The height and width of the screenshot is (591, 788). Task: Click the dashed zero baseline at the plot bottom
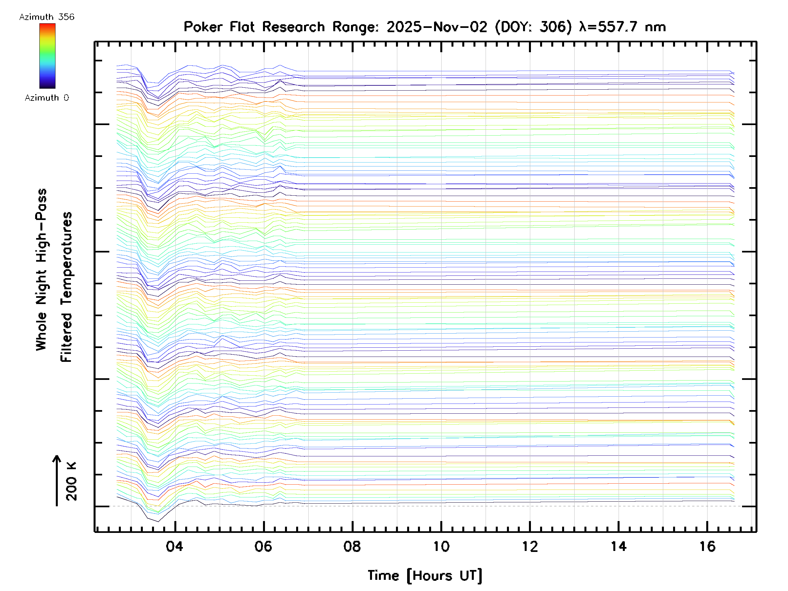tap(427, 506)
